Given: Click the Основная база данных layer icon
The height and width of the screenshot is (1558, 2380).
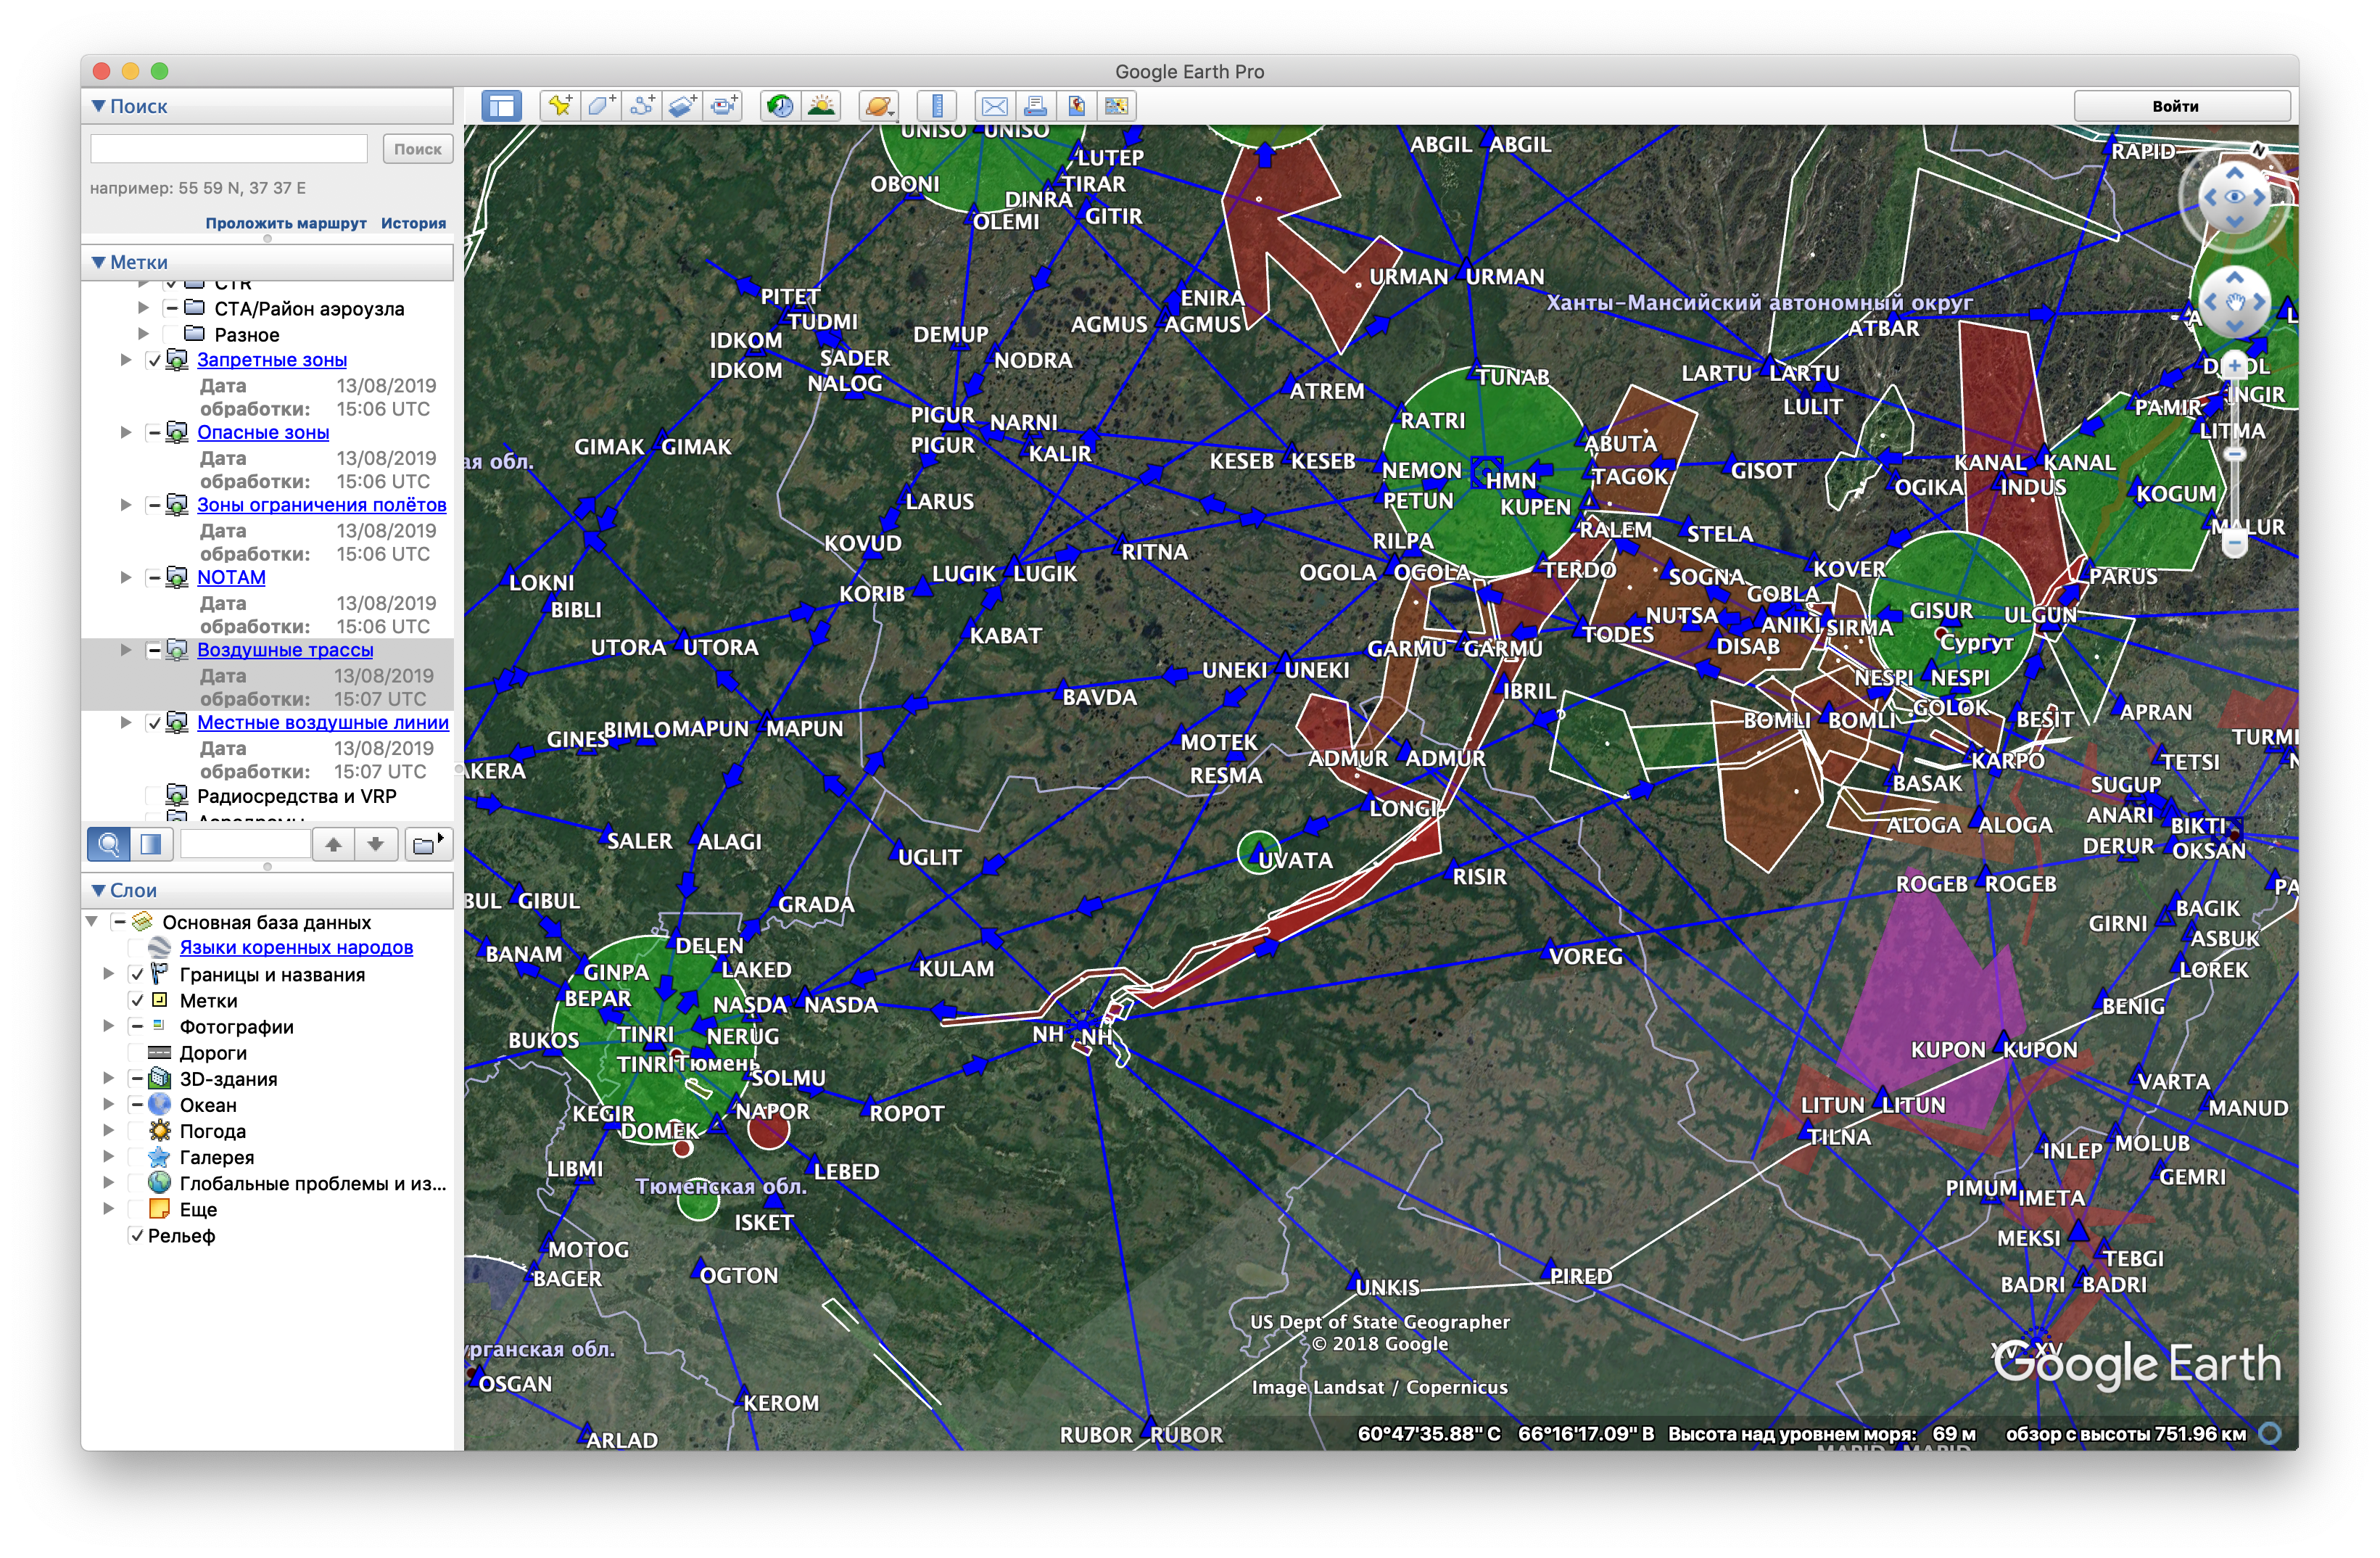Looking at the screenshot, I should pyautogui.click(x=143, y=921).
